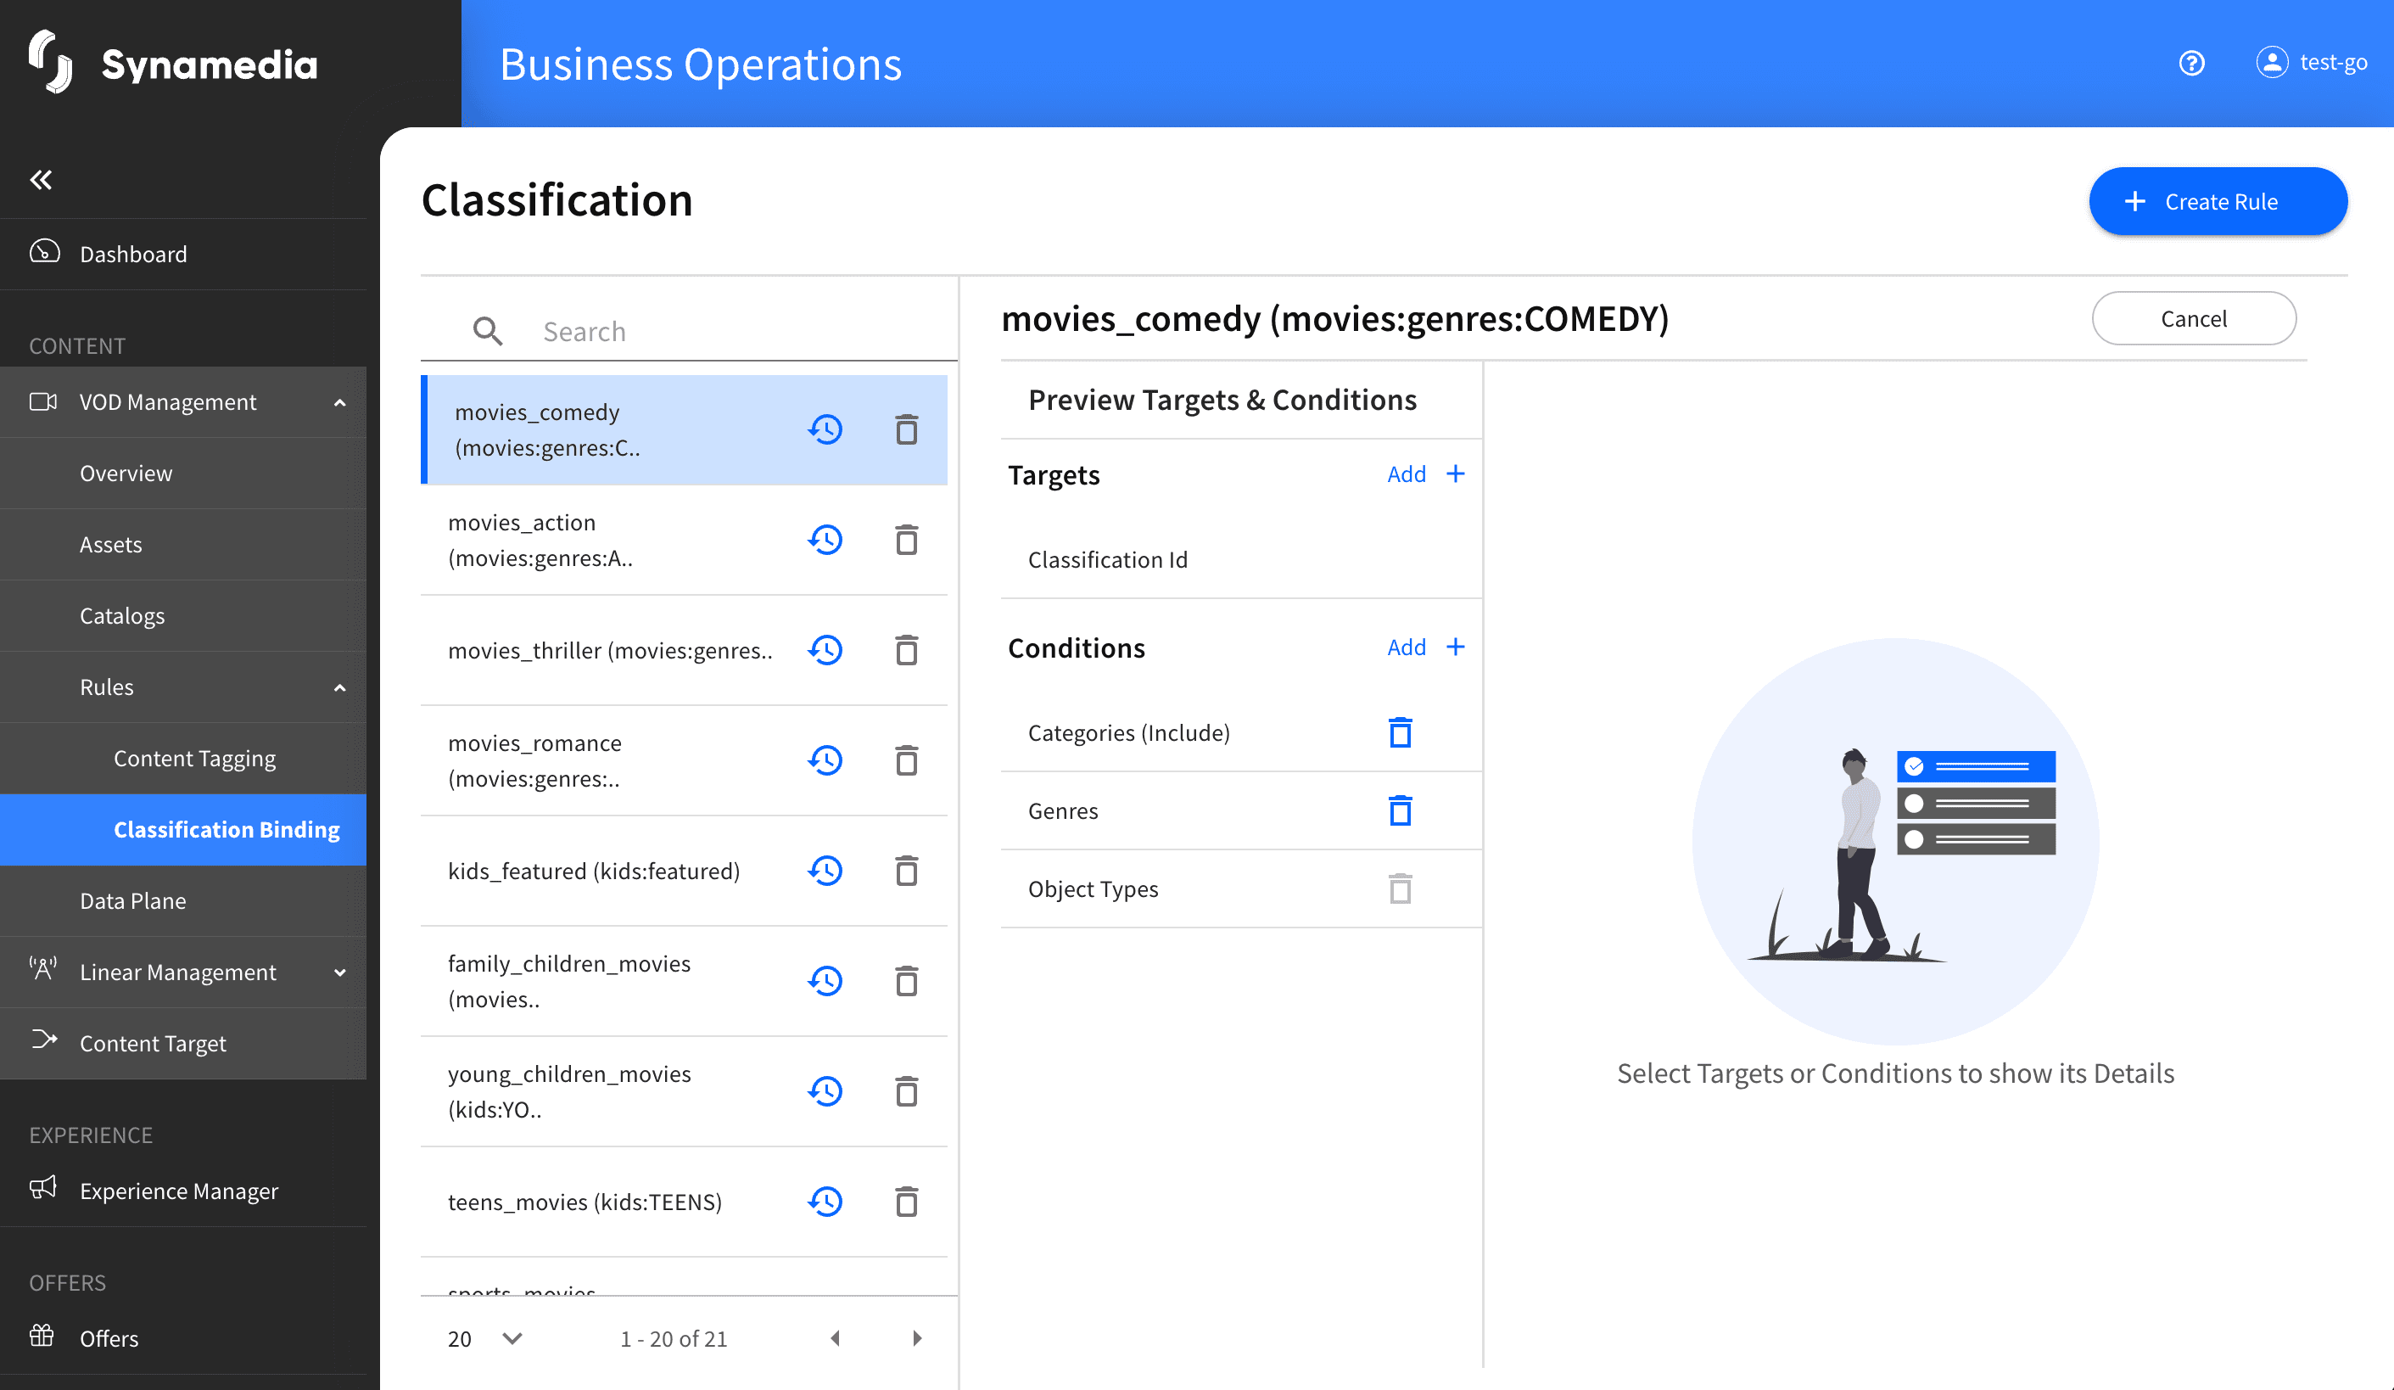Select the movies_thriller rule row
2394x1390 pixels.
684,650
